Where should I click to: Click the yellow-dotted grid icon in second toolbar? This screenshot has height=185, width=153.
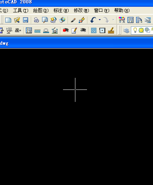click(29, 30)
